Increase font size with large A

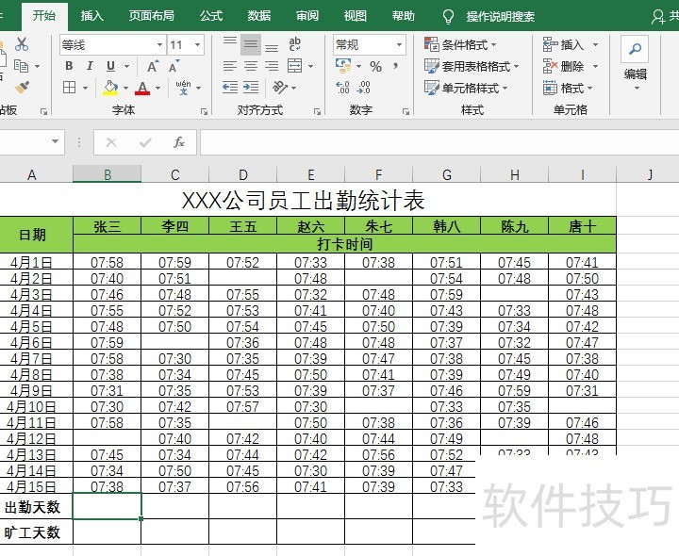153,66
